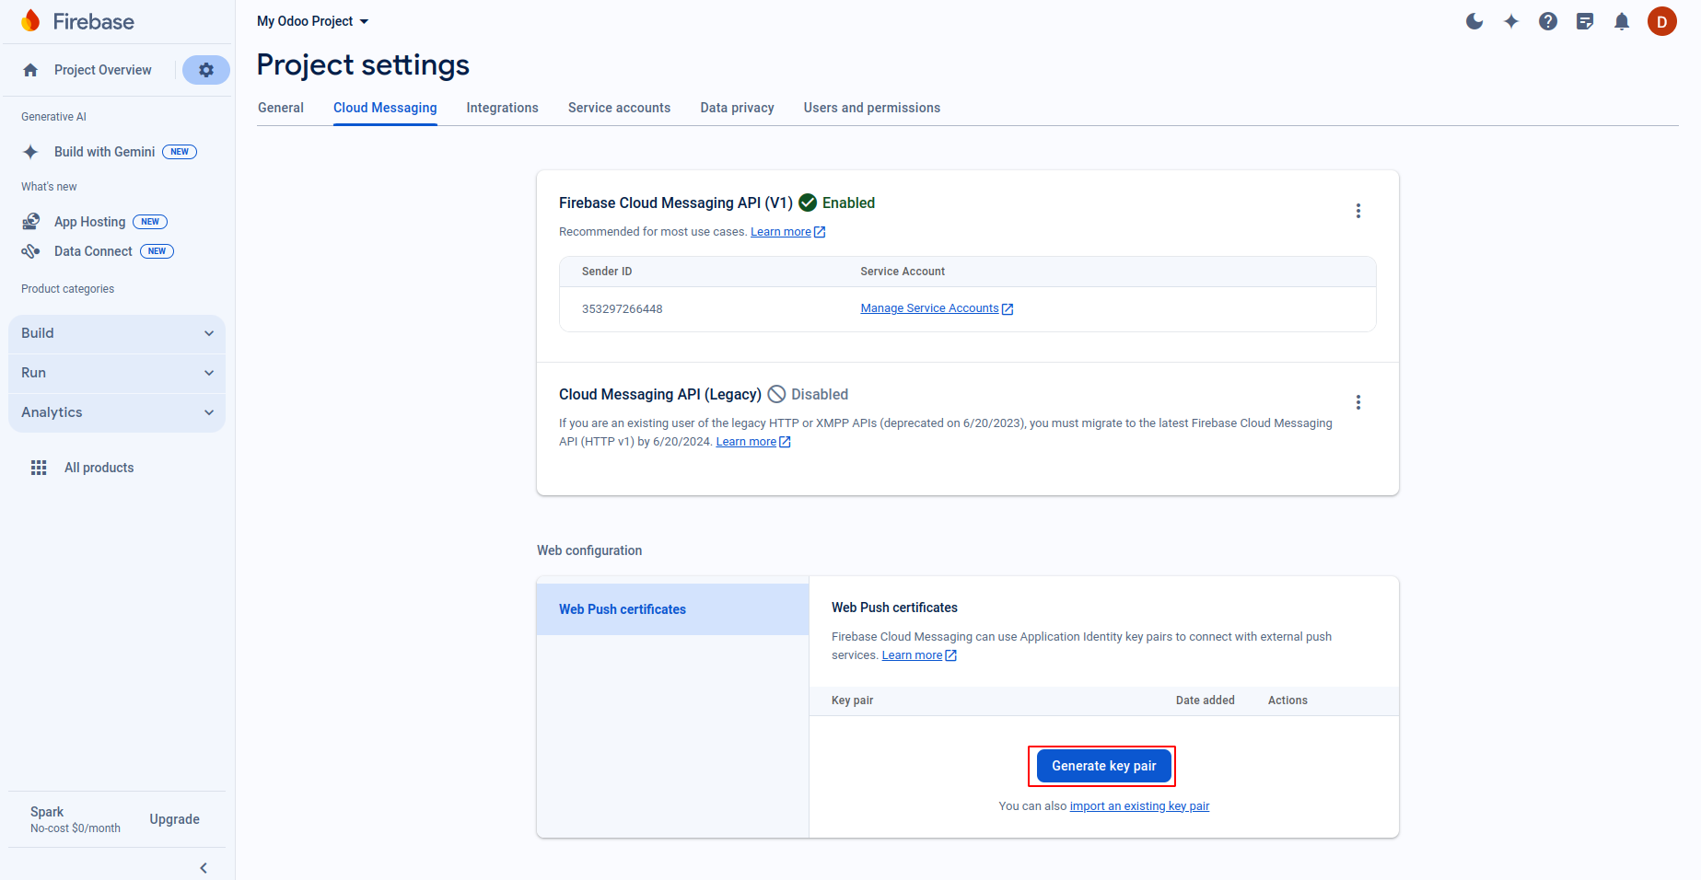Open the user account avatar
Image resolution: width=1701 pixels, height=880 pixels.
click(1661, 21)
